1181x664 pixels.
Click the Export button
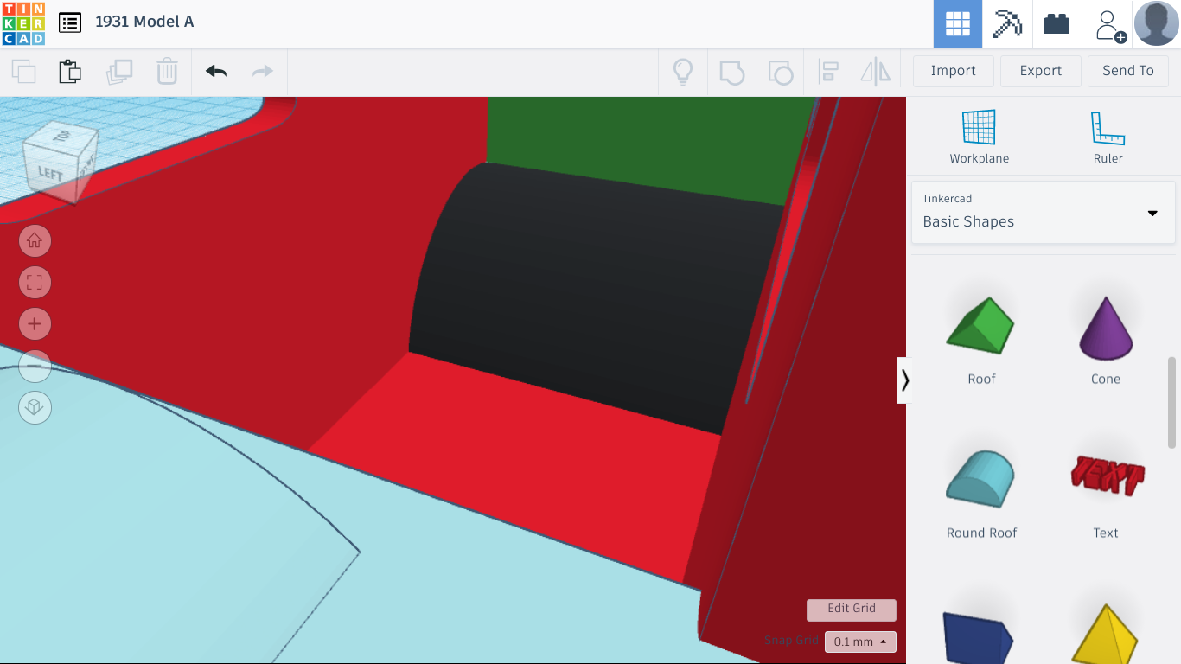click(1041, 71)
